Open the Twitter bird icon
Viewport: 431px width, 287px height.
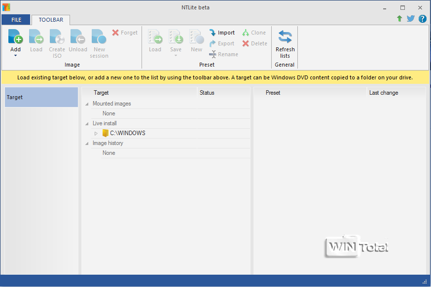pos(411,19)
